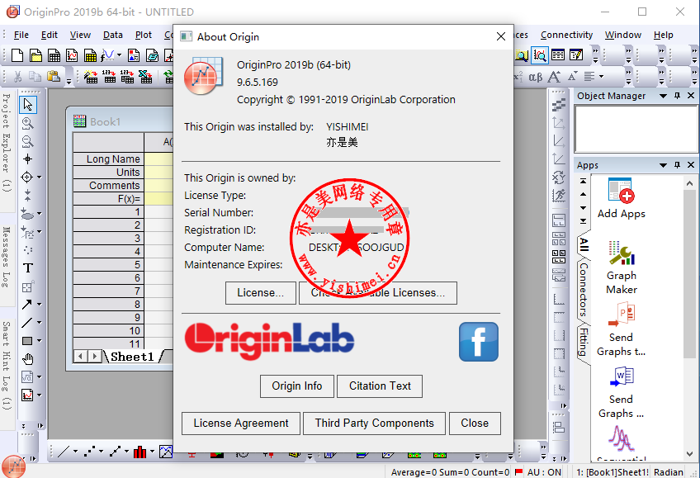Image resolution: width=700 pixels, height=478 pixels.
Task: Open the Window menu
Action: [x=623, y=35]
